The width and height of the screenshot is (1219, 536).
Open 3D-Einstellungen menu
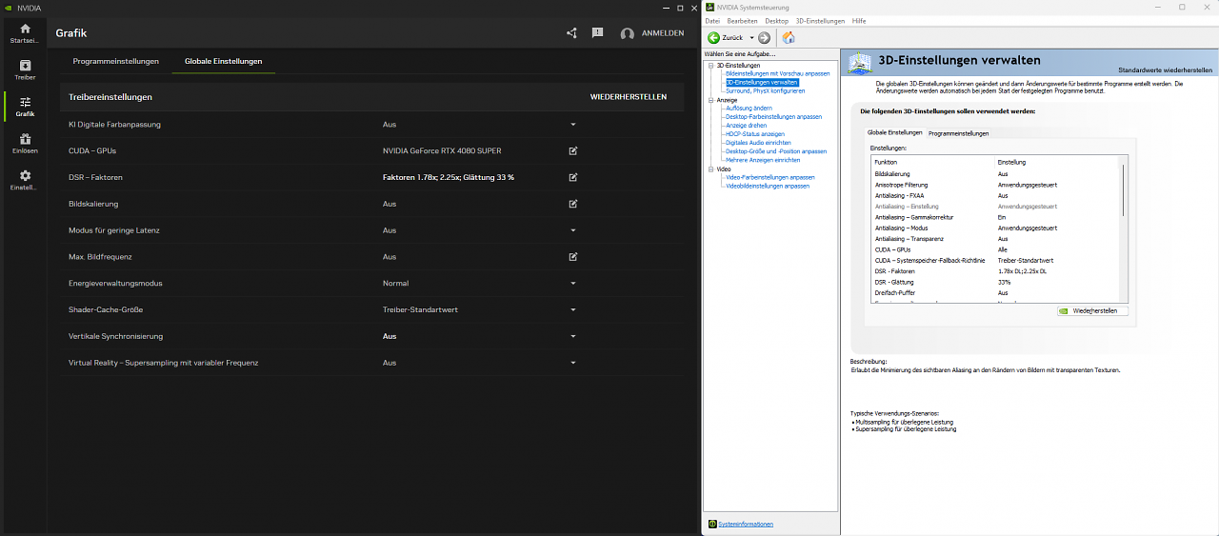(820, 20)
